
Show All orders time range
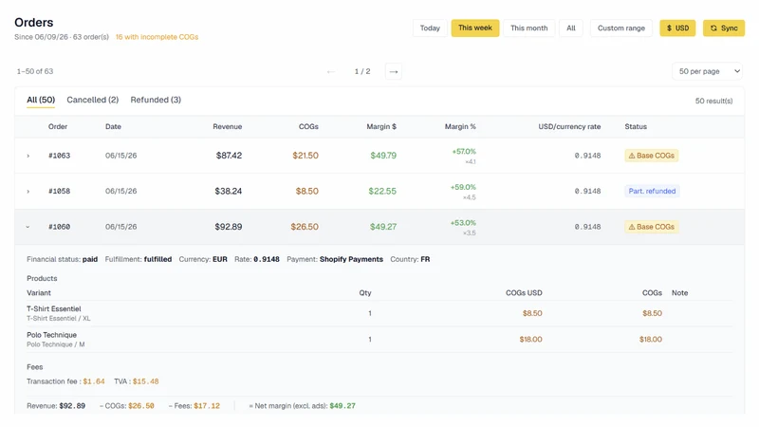point(571,28)
